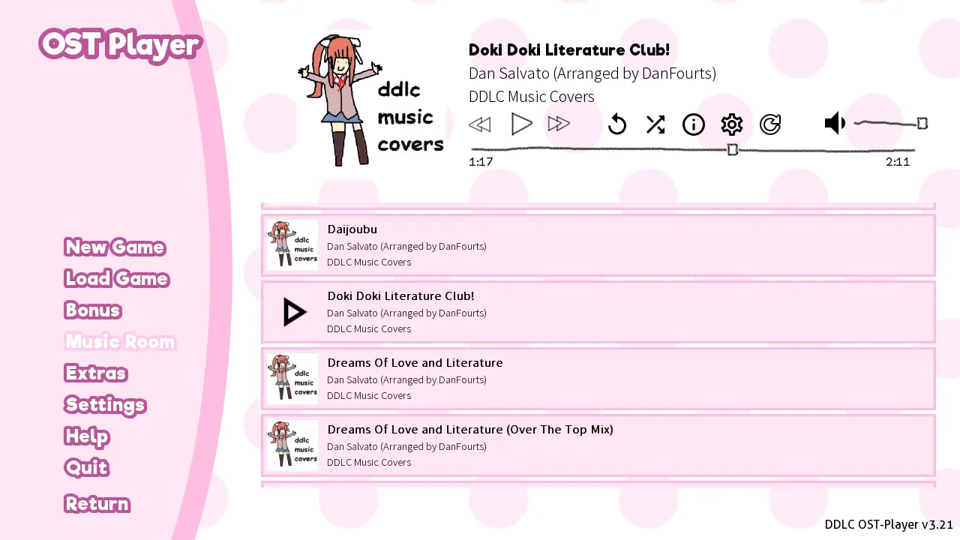The width and height of the screenshot is (960, 540).
Task: Click the Return button
Action: point(97,503)
